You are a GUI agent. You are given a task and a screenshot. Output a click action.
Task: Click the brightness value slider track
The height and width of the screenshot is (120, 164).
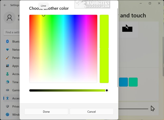(x=68, y=90)
